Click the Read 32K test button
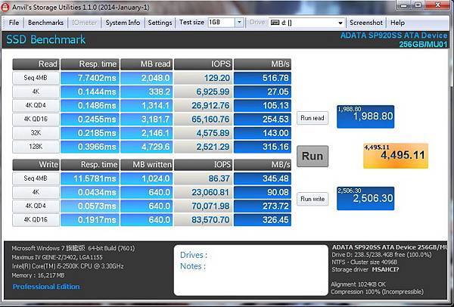 point(36,133)
